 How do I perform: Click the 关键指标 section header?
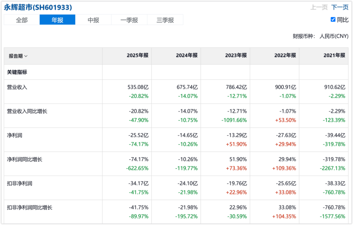17,72
